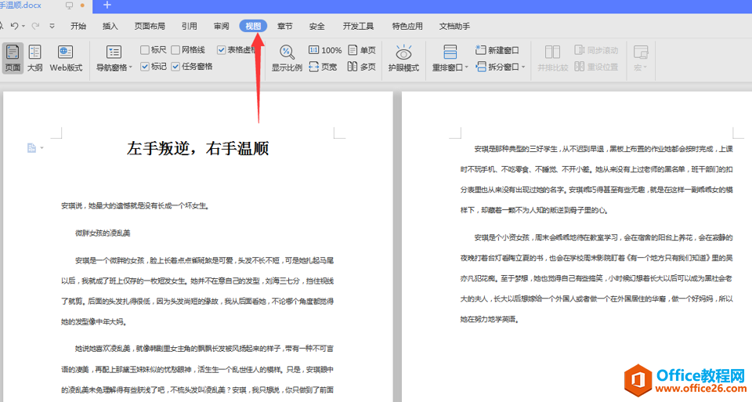752x402 pixels.
Task: Open the 特色应用 Featured Apps tab
Action: 407,26
